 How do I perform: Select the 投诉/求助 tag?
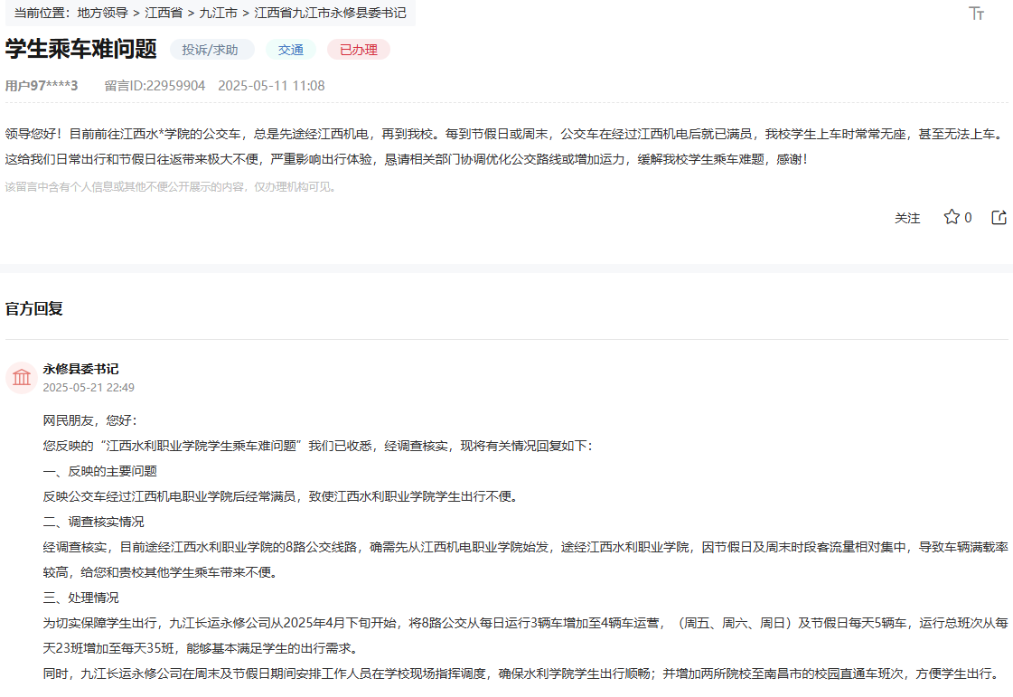click(x=211, y=50)
